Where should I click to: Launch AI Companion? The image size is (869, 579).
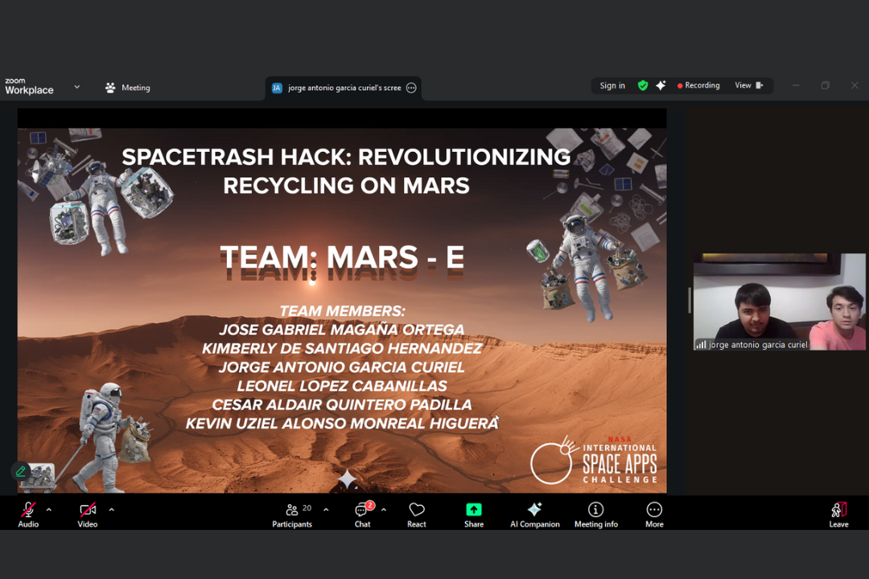(x=534, y=514)
